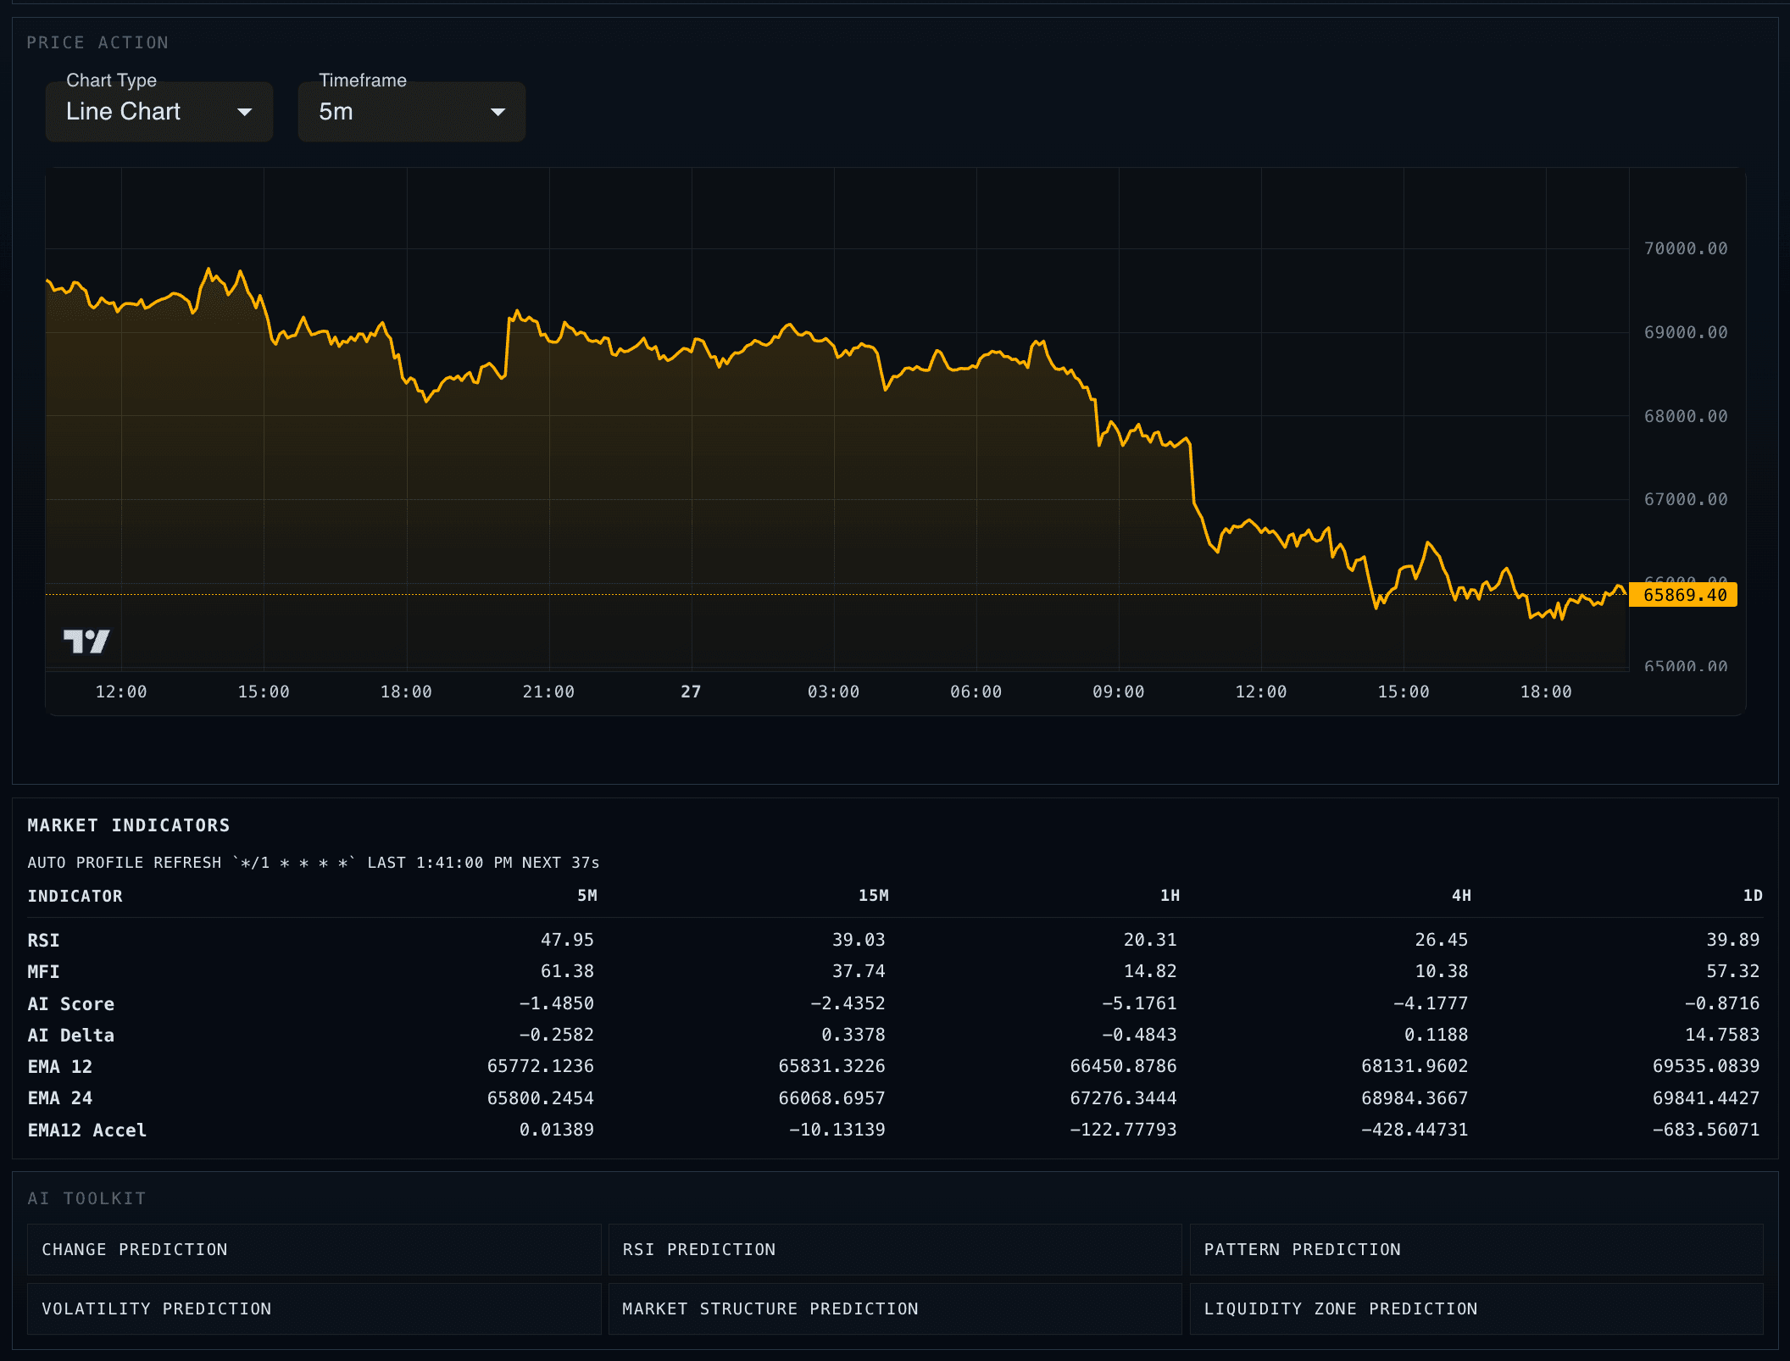Viewport: 1790px width, 1361px height.
Task: Click the PRICE ACTION panel heading
Action: [x=98, y=42]
